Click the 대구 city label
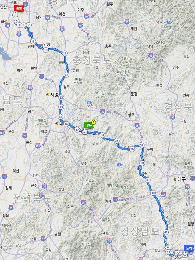The width and height of the screenshot is (195, 260). (182, 179)
